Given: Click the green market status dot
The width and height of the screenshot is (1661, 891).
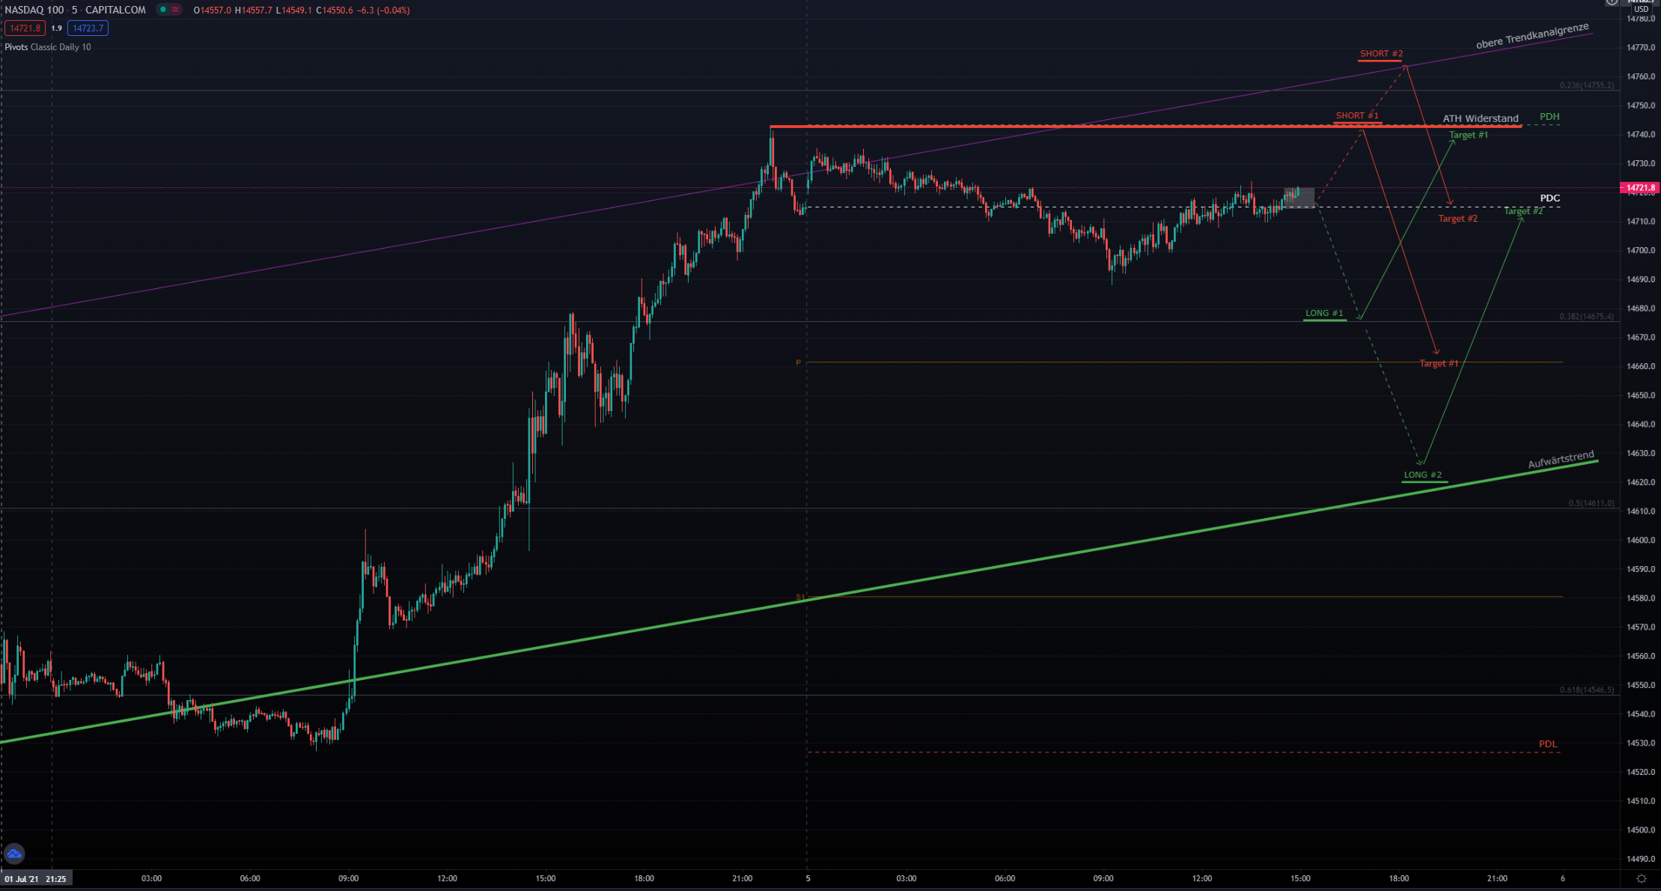Looking at the screenshot, I should [162, 10].
